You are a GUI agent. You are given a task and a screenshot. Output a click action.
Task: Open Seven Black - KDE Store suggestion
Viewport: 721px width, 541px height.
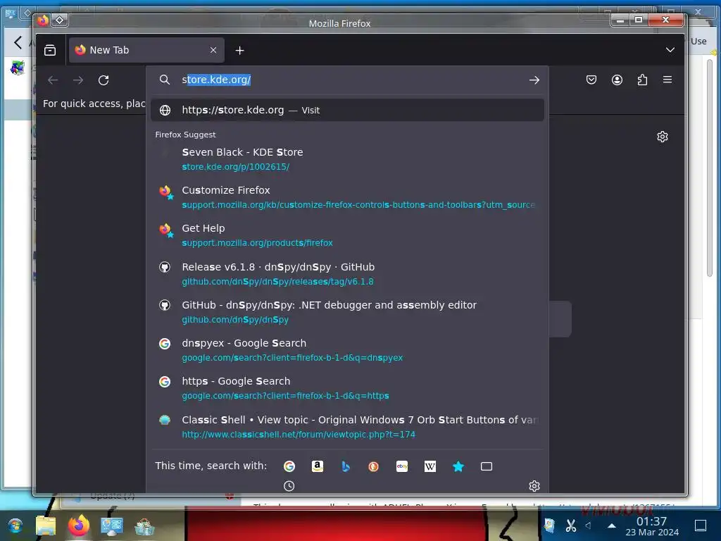click(347, 159)
